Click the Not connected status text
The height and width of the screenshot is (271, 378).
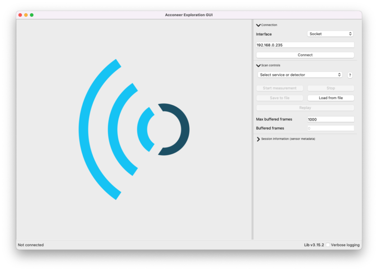coord(31,245)
